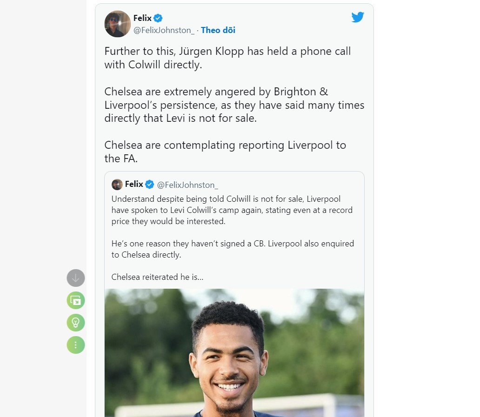Viewport: 480px width, 417px height.
Task: Click the quoted text starting 'Understand despite being told'
Action: [x=232, y=210]
